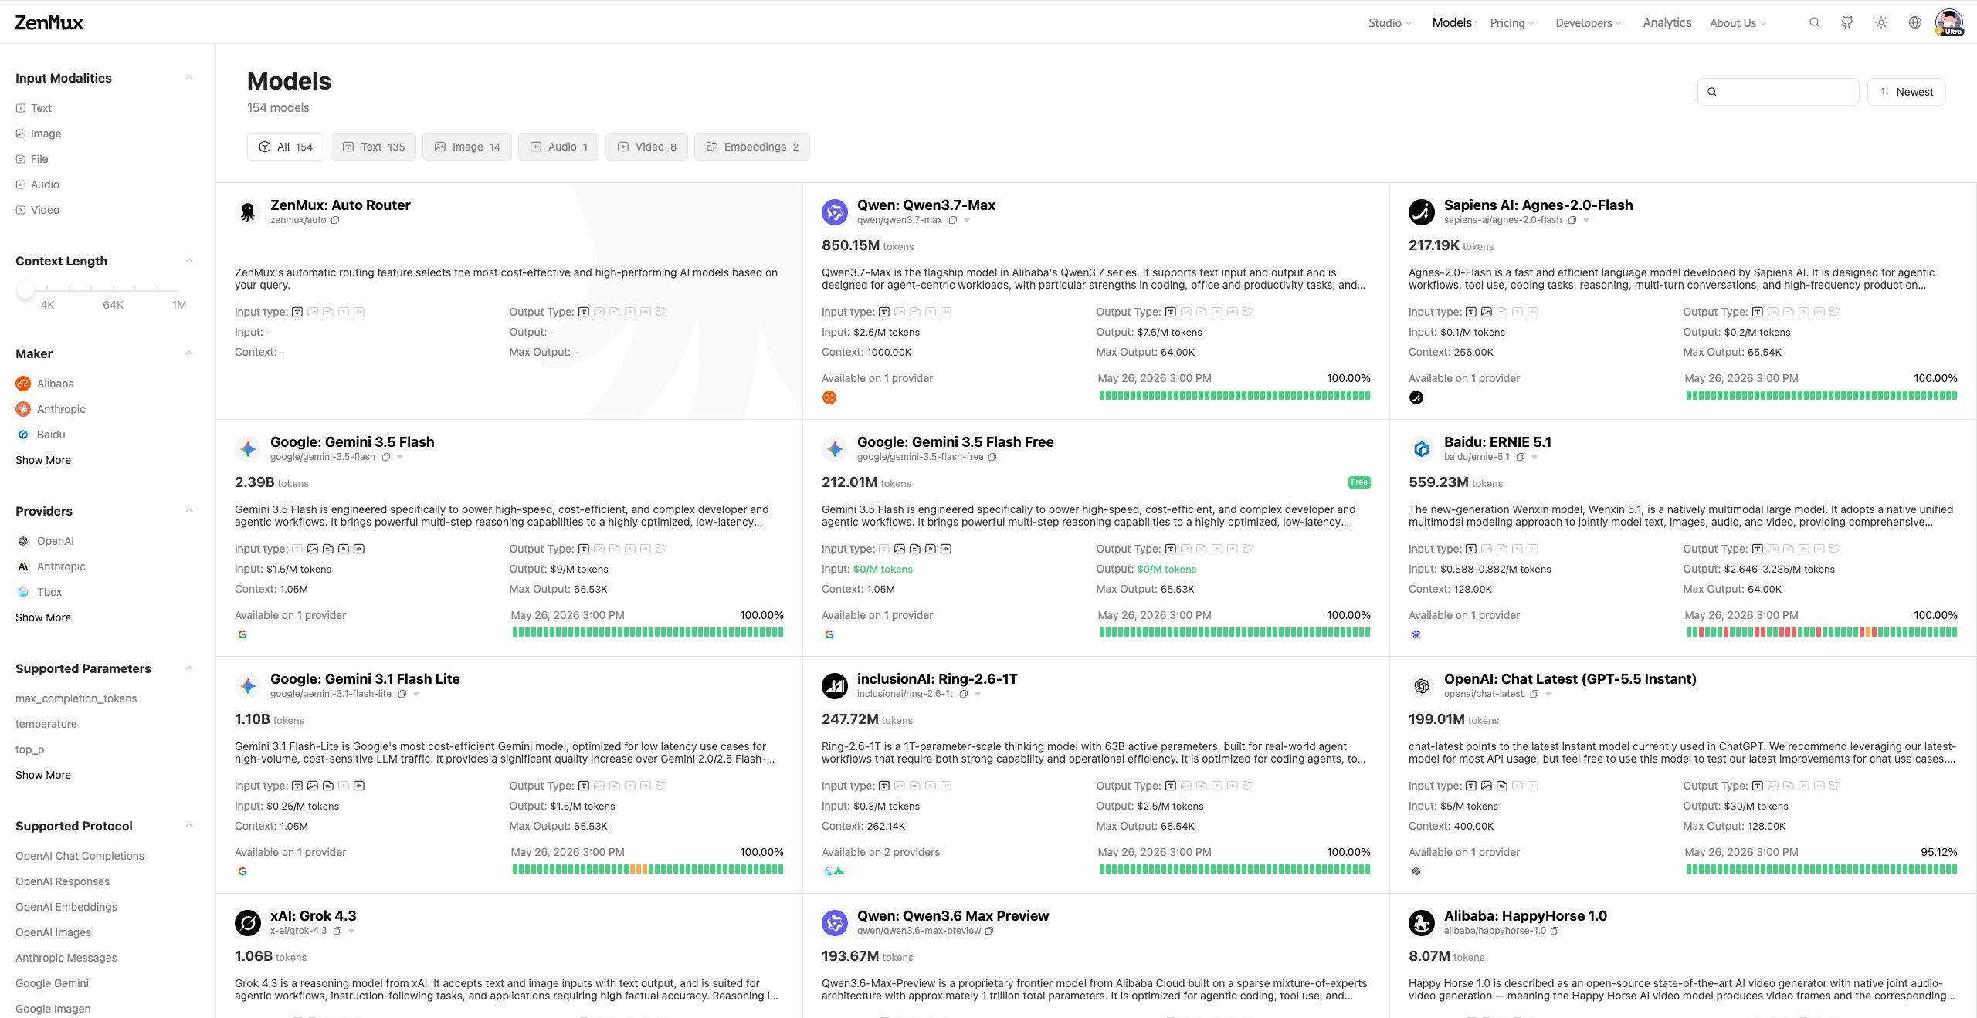Copy the openai/chat-latest model ID
Viewport: 1977px width, 1018px height.
pos(1534,694)
